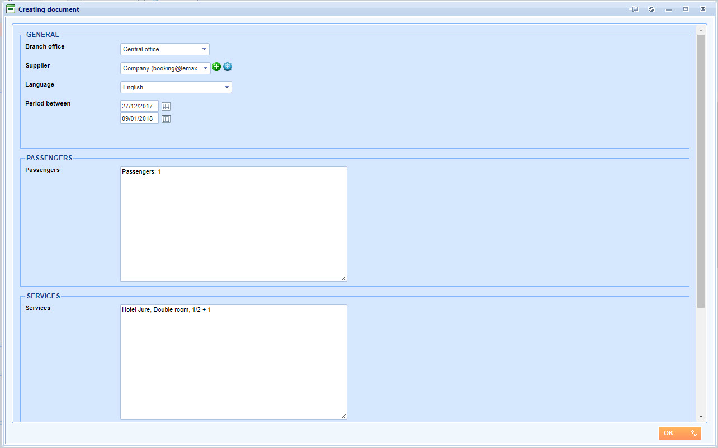Viewport: 718px width, 448px height.
Task: Click the 'Creating document' title text
Action: pyautogui.click(x=49, y=9)
